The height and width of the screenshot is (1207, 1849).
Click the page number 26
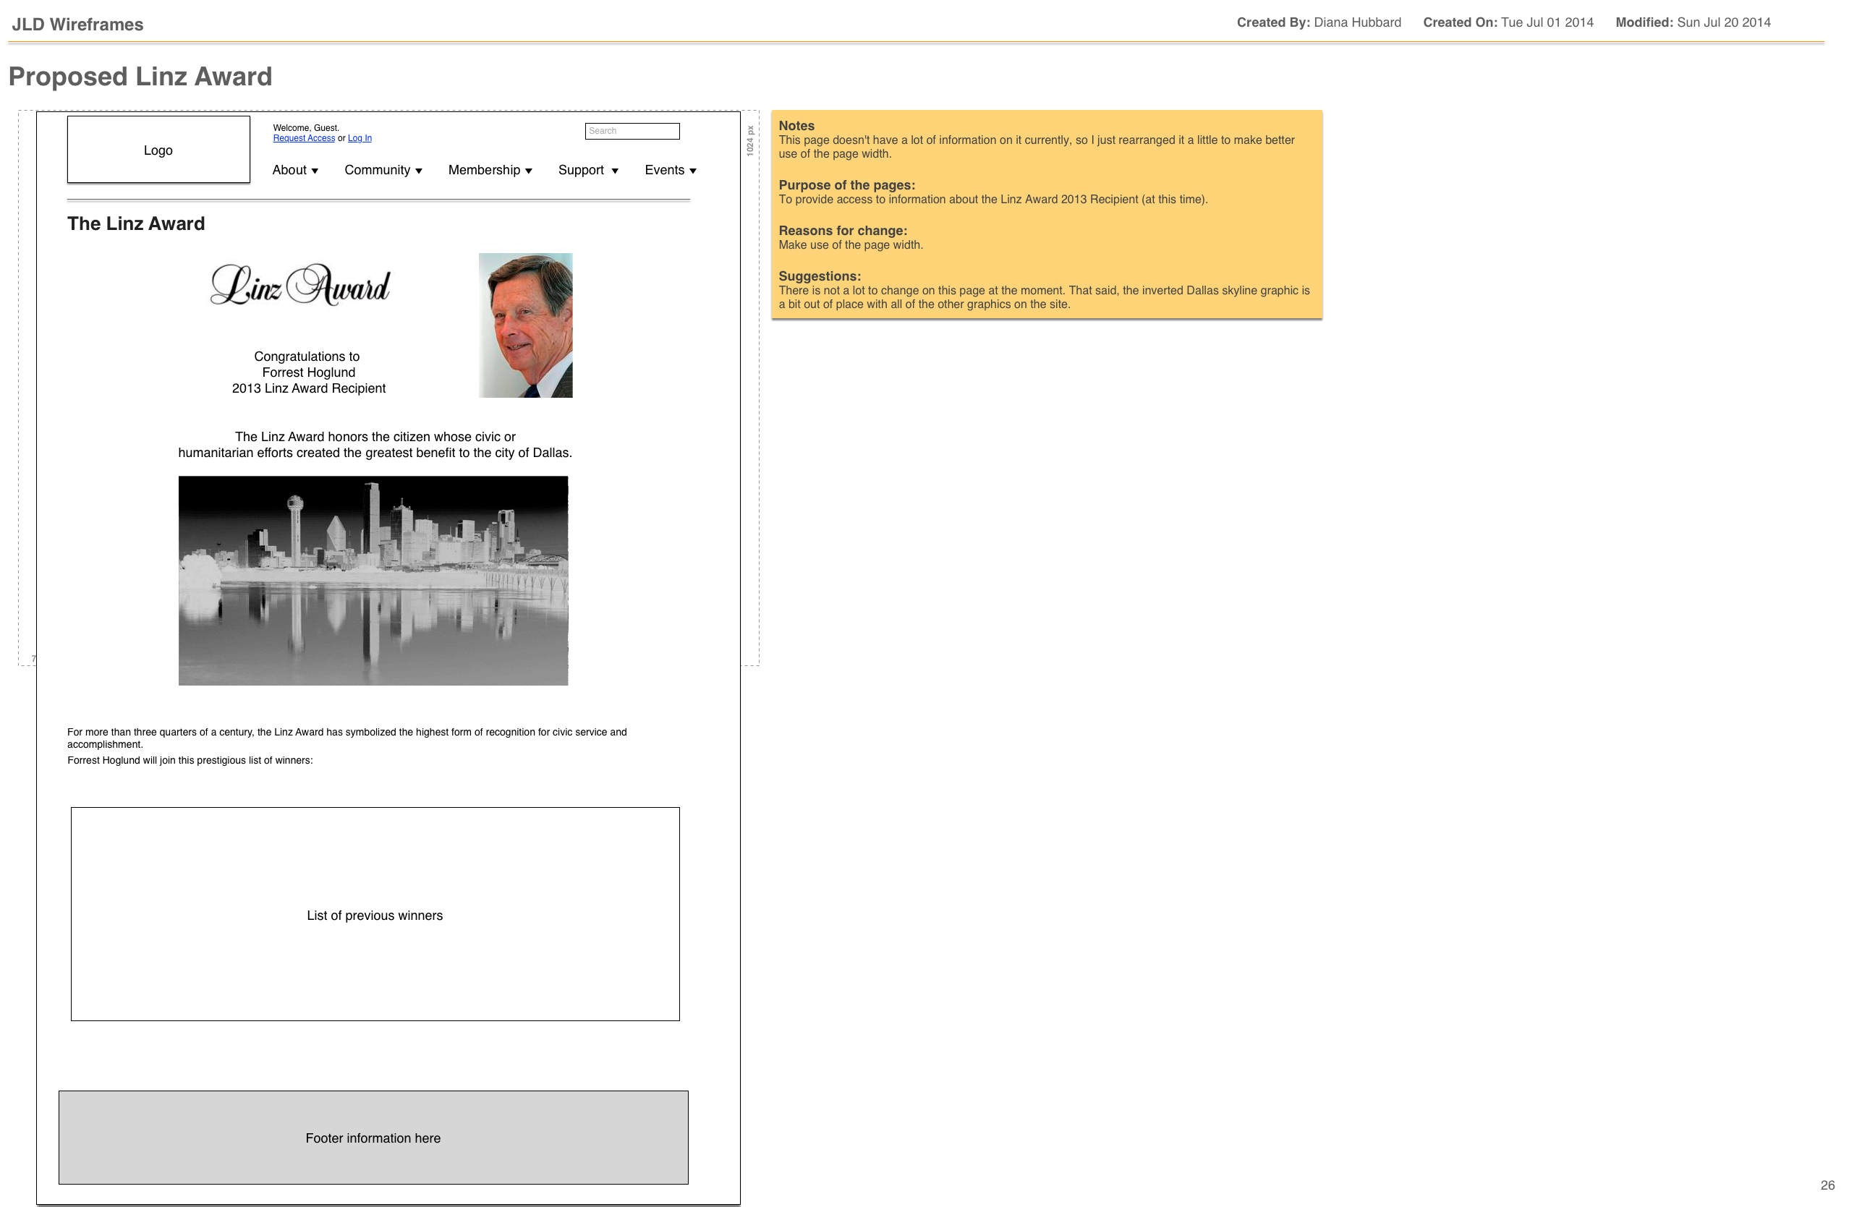pyautogui.click(x=1827, y=1185)
